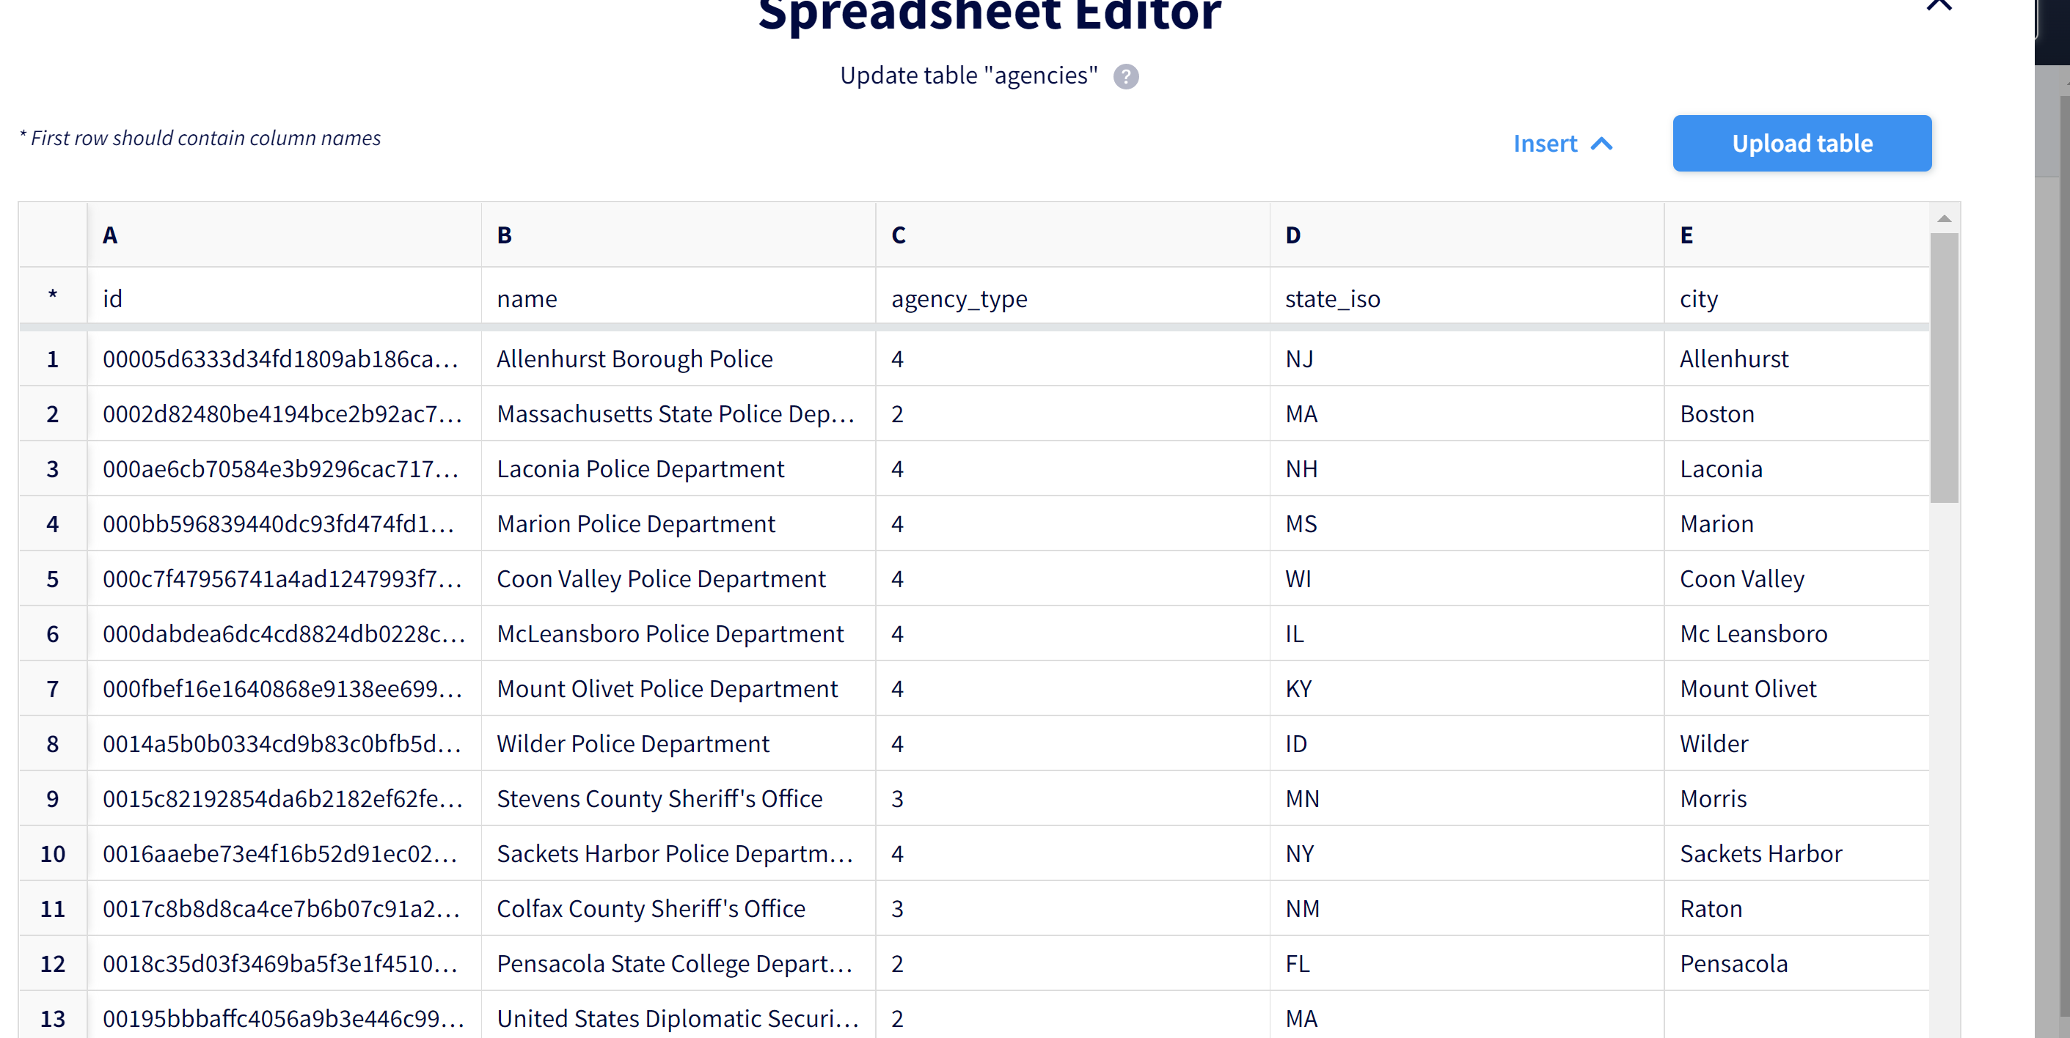The height and width of the screenshot is (1038, 2070).
Task: Click the id cell starting 000ae6cb70584
Action: pos(285,469)
